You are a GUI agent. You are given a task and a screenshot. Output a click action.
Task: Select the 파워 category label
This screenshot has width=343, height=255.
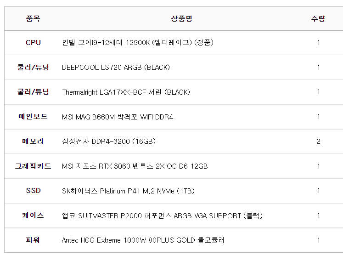point(33,240)
